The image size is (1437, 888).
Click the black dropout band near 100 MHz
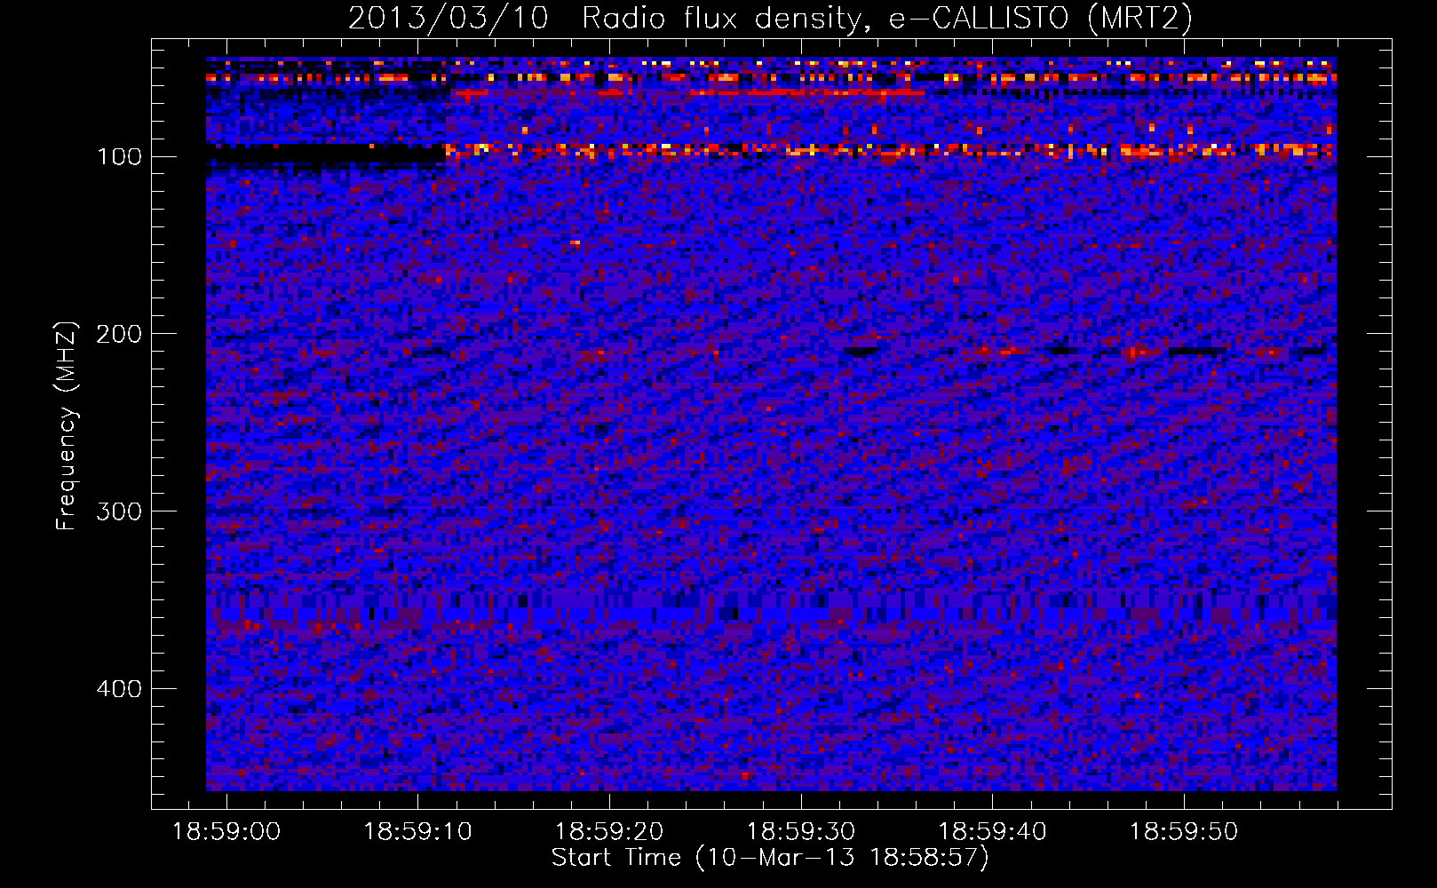tap(326, 156)
